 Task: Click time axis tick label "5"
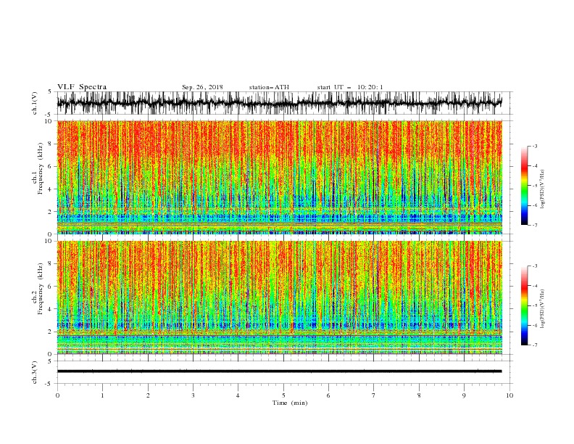(283, 395)
